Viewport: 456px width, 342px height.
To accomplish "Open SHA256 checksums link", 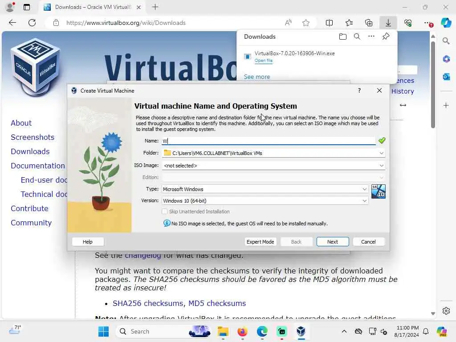I will coord(148,303).
